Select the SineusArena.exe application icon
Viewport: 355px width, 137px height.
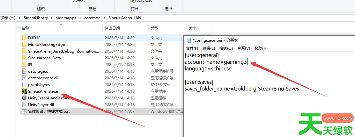24,91
